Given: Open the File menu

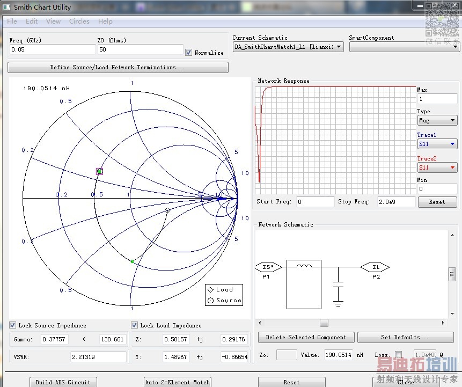Looking at the screenshot, I should click(12, 21).
